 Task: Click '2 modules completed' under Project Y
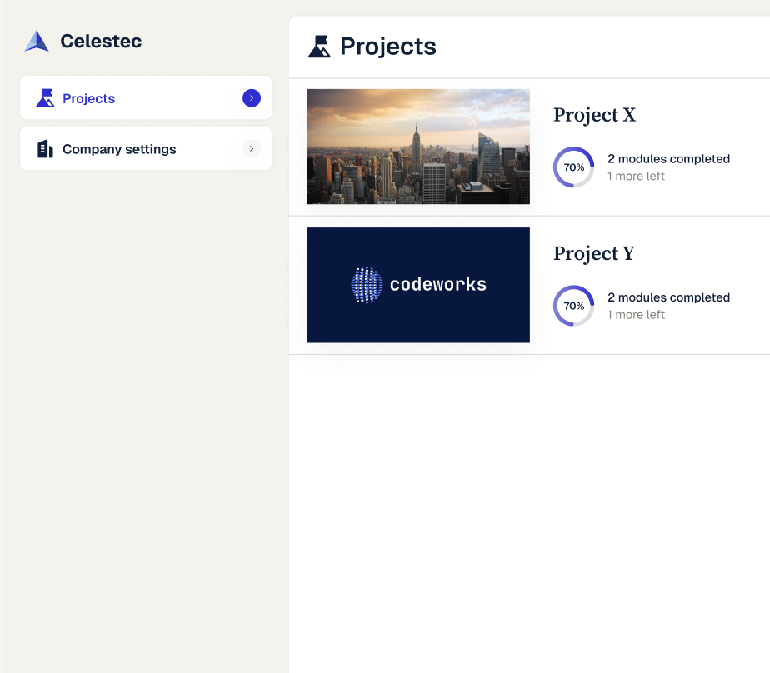(668, 297)
